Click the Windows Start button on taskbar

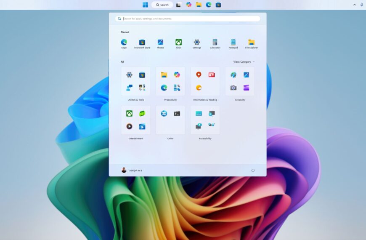145,5
